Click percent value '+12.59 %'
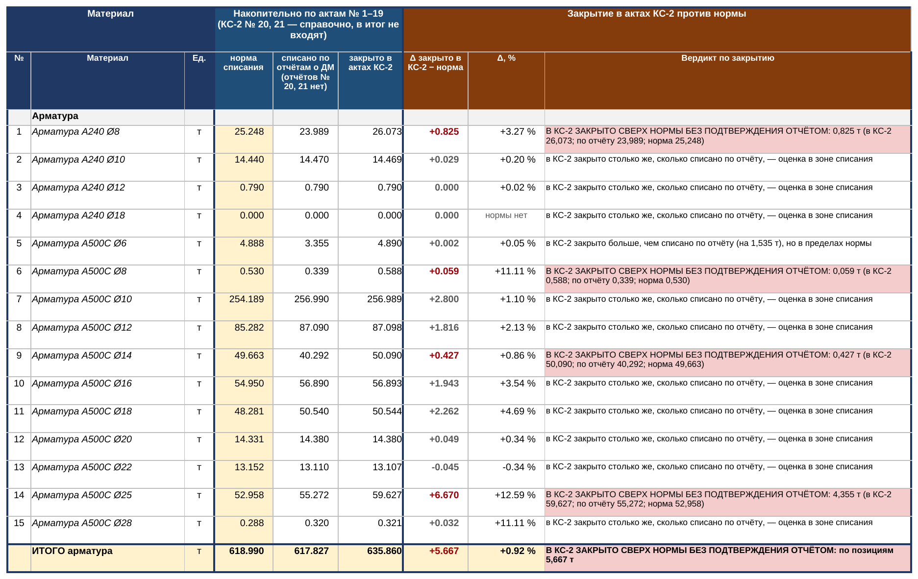The image size is (918, 579). pyautogui.click(x=506, y=502)
